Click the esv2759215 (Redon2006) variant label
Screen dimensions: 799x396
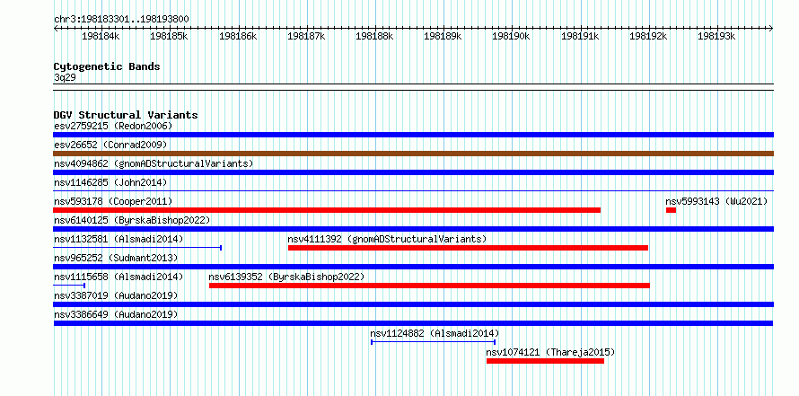click(x=113, y=126)
